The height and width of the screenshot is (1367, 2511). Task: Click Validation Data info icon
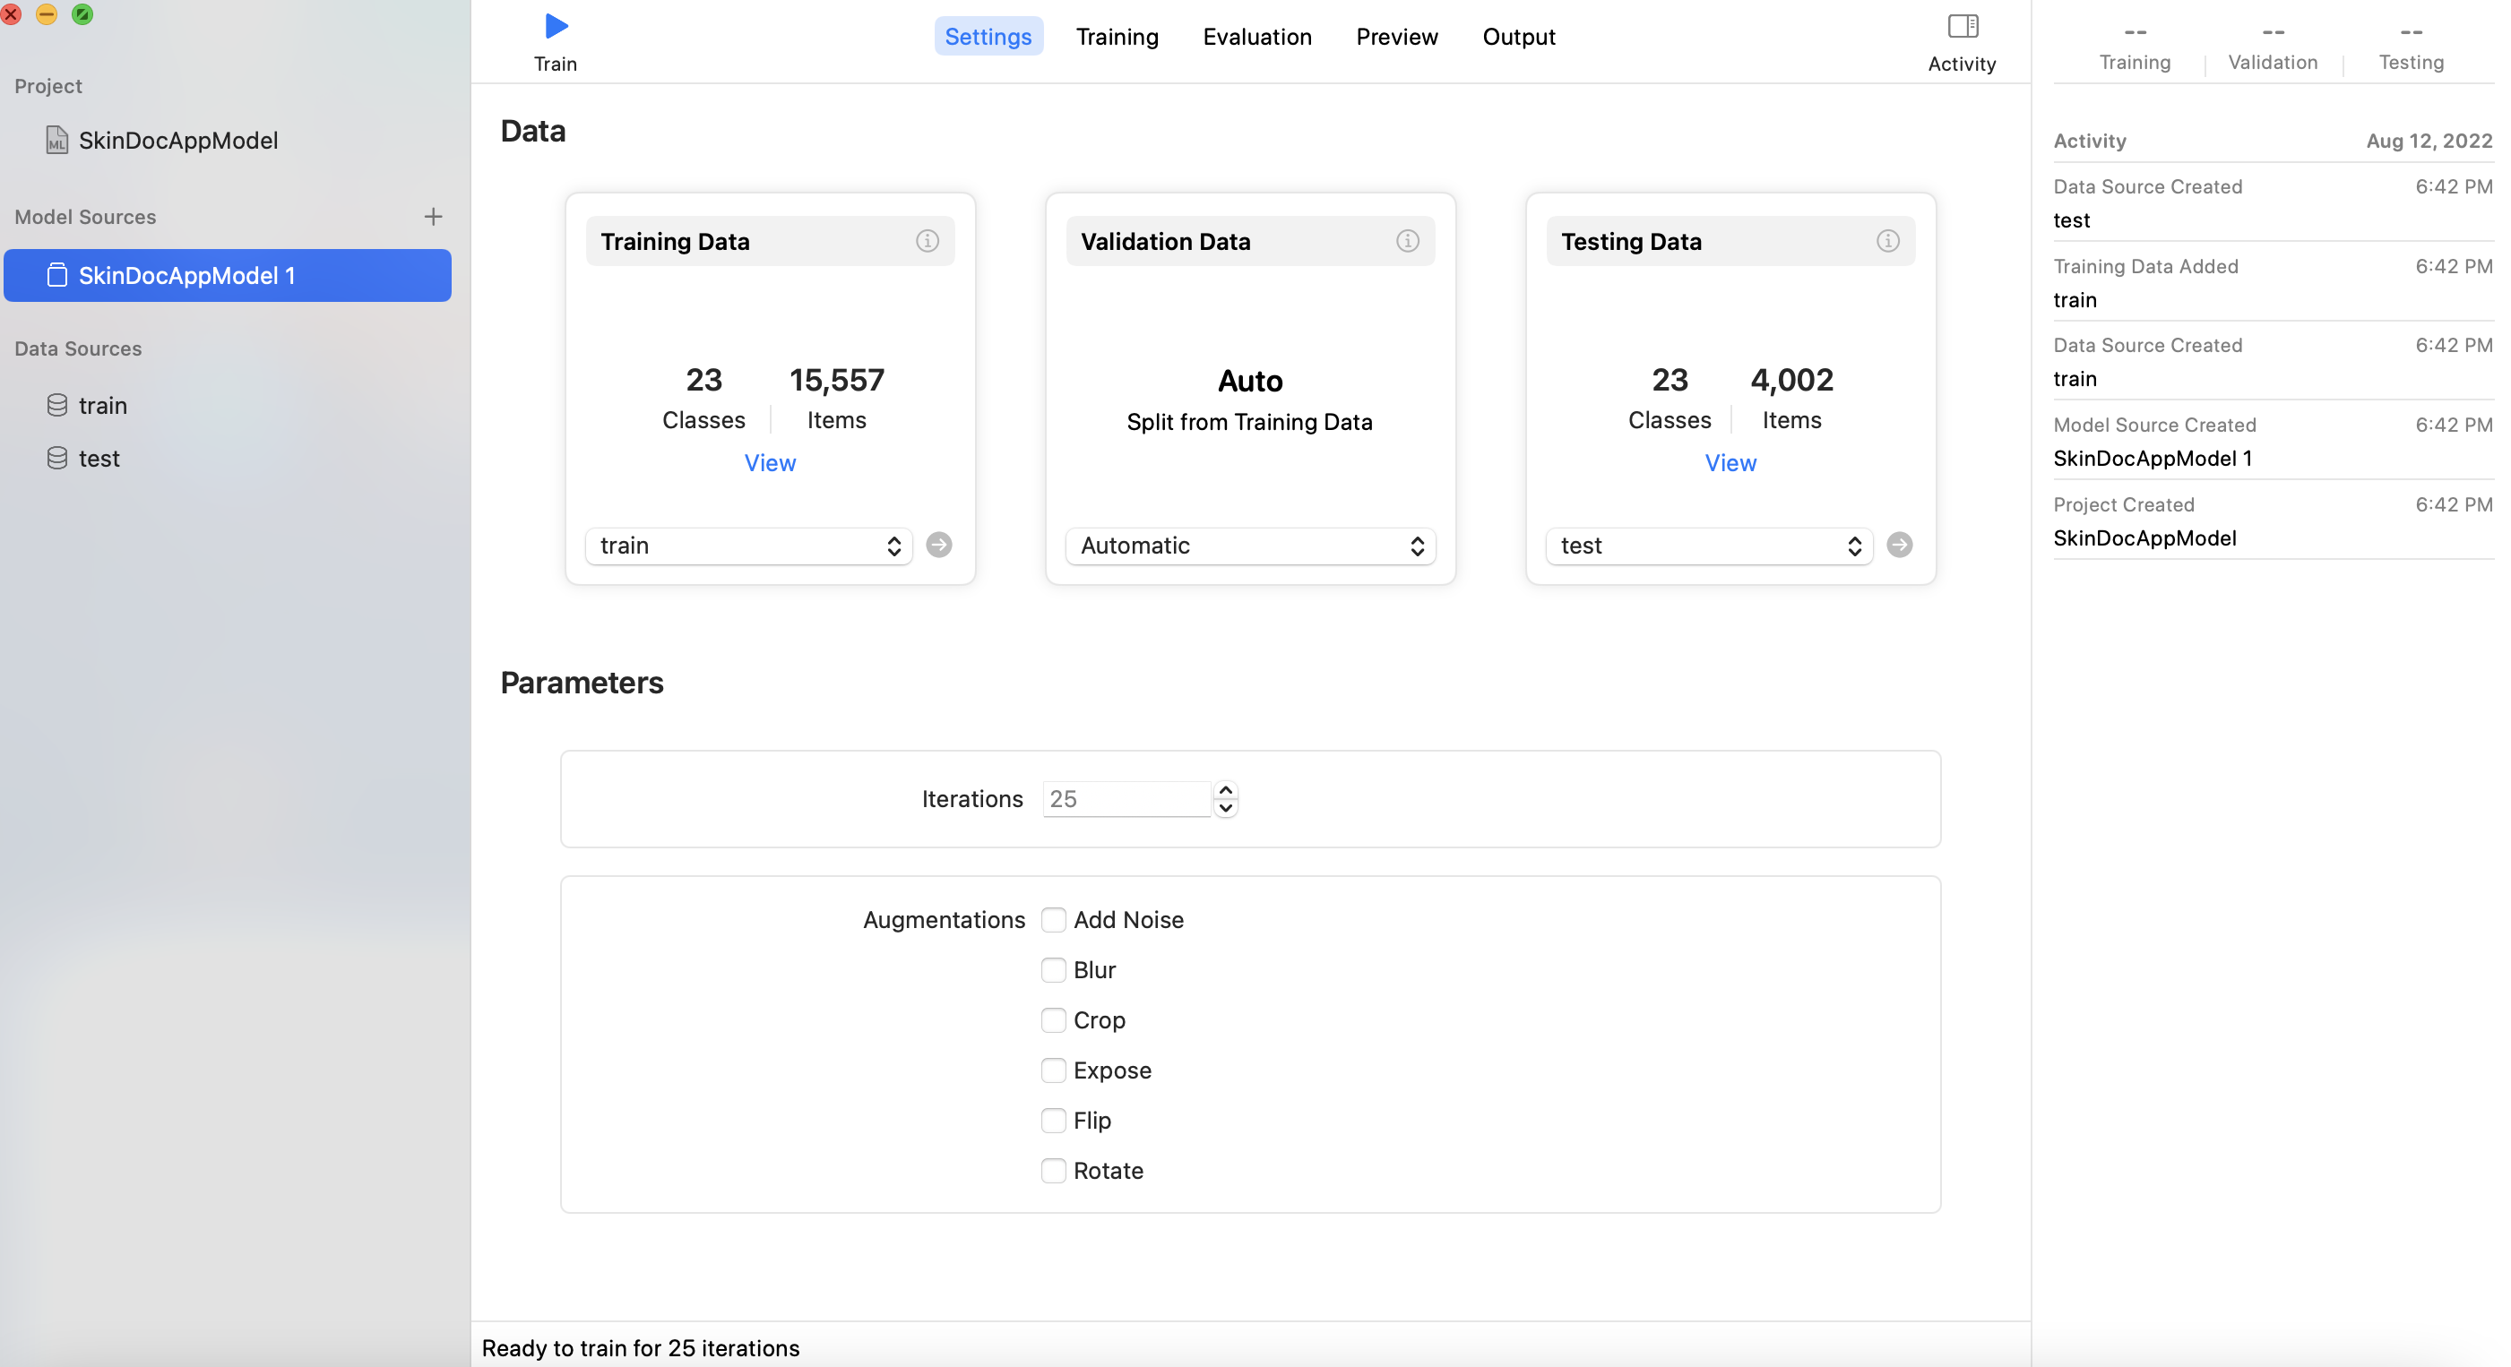click(x=1407, y=241)
